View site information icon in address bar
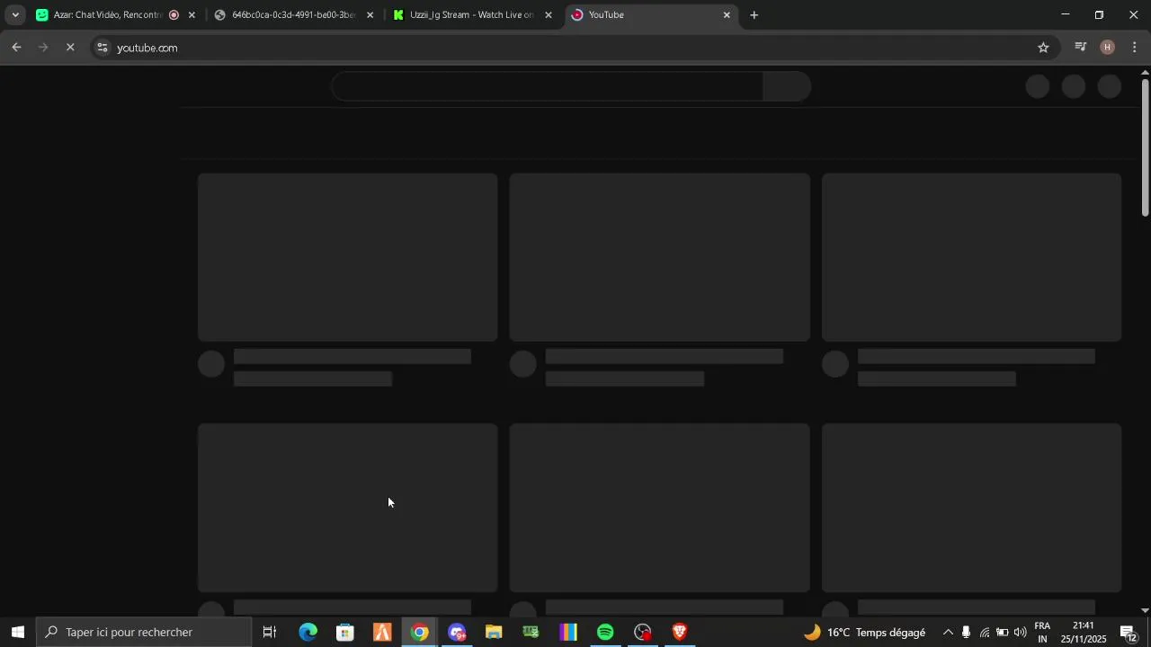1151x647 pixels. [103, 48]
